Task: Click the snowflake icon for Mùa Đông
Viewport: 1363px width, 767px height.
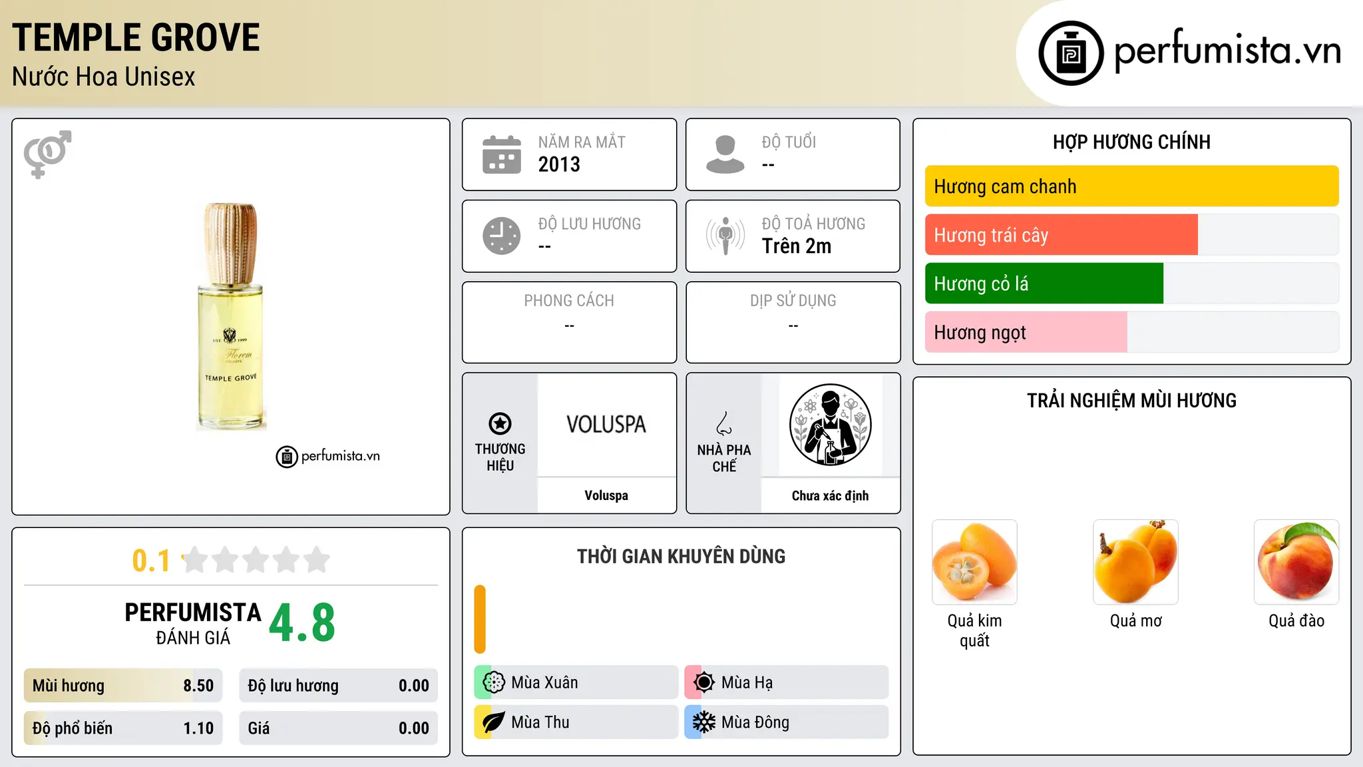Action: point(704,722)
